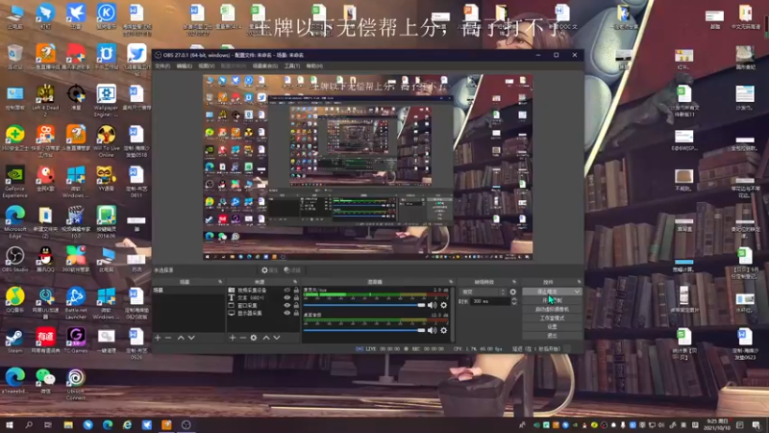
Task: Expand streaming button dropdown arrow in Controls
Action: (577, 292)
